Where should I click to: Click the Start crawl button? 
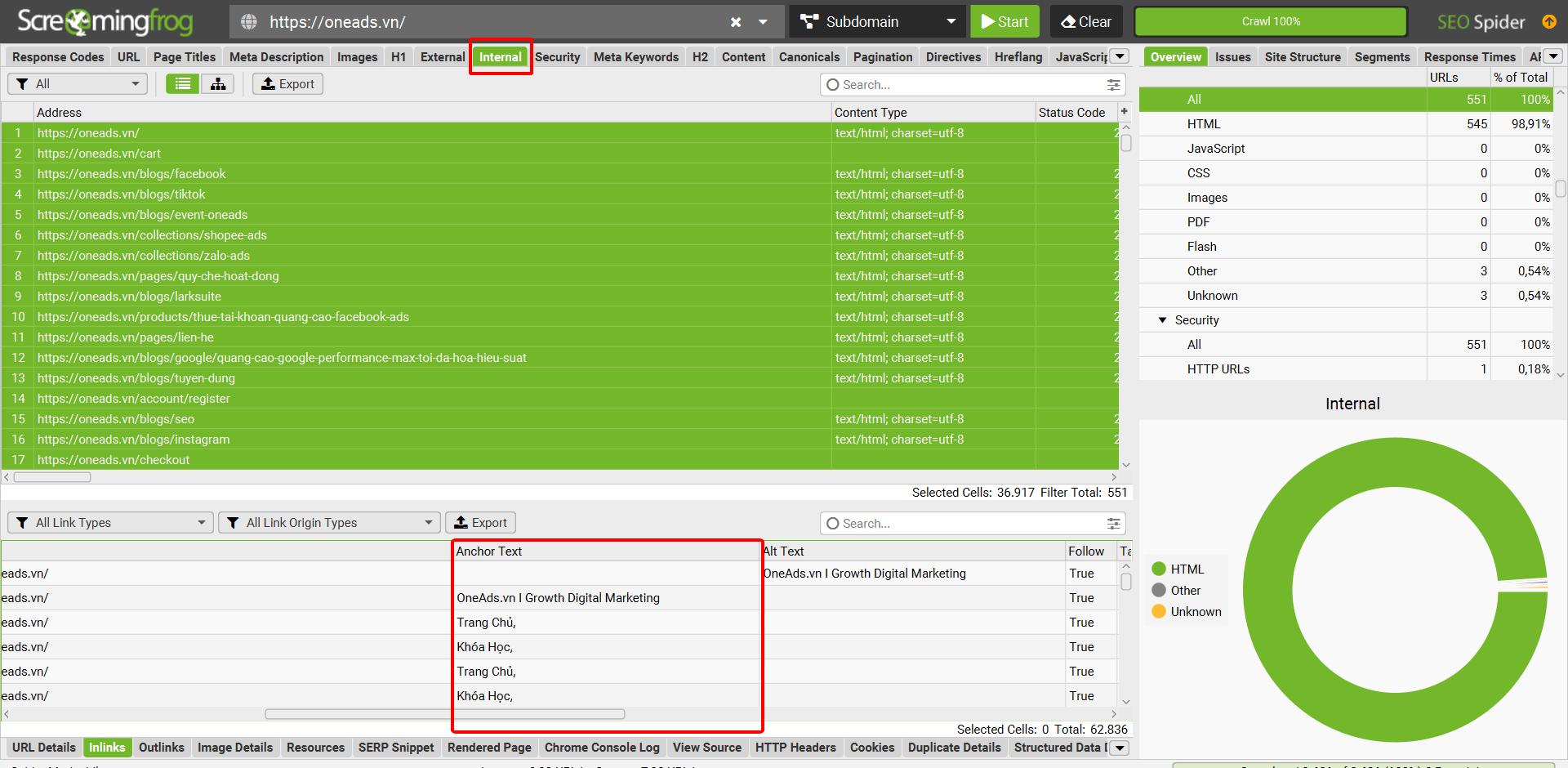pyautogui.click(x=1004, y=22)
